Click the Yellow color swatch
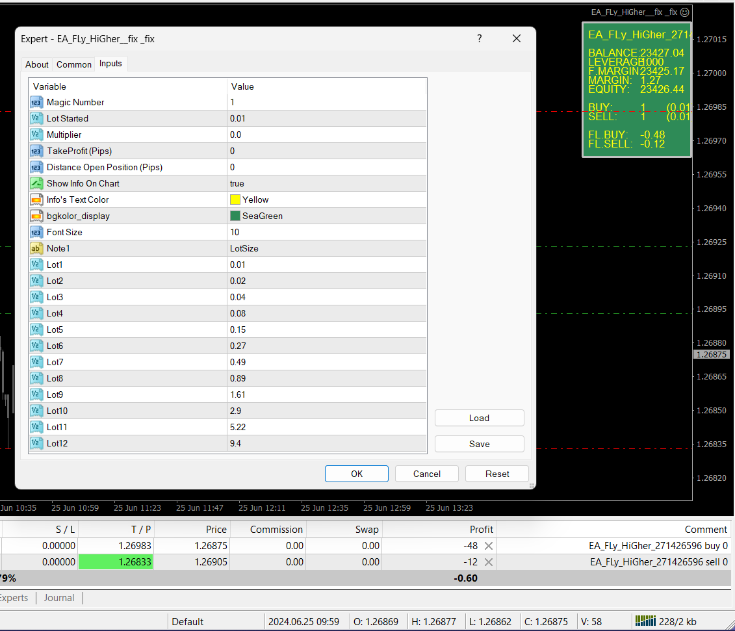Screen dimensions: 735x631 click(x=235, y=200)
